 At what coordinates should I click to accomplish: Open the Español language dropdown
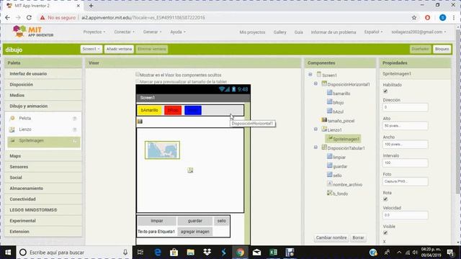[x=373, y=32]
